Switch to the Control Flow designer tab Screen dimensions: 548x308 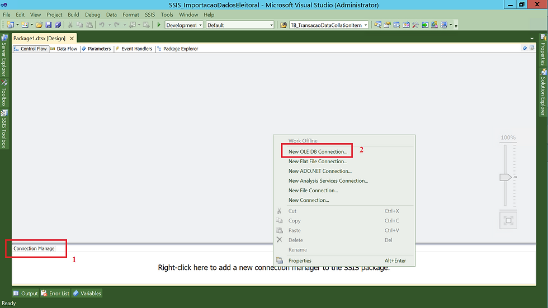click(30, 49)
